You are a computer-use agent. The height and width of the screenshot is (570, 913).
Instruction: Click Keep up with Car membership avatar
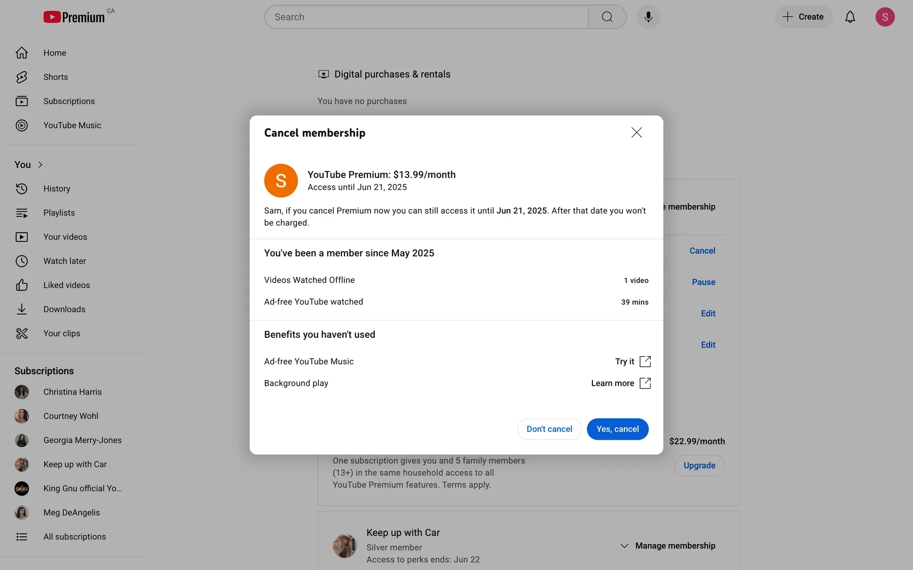pos(345,546)
